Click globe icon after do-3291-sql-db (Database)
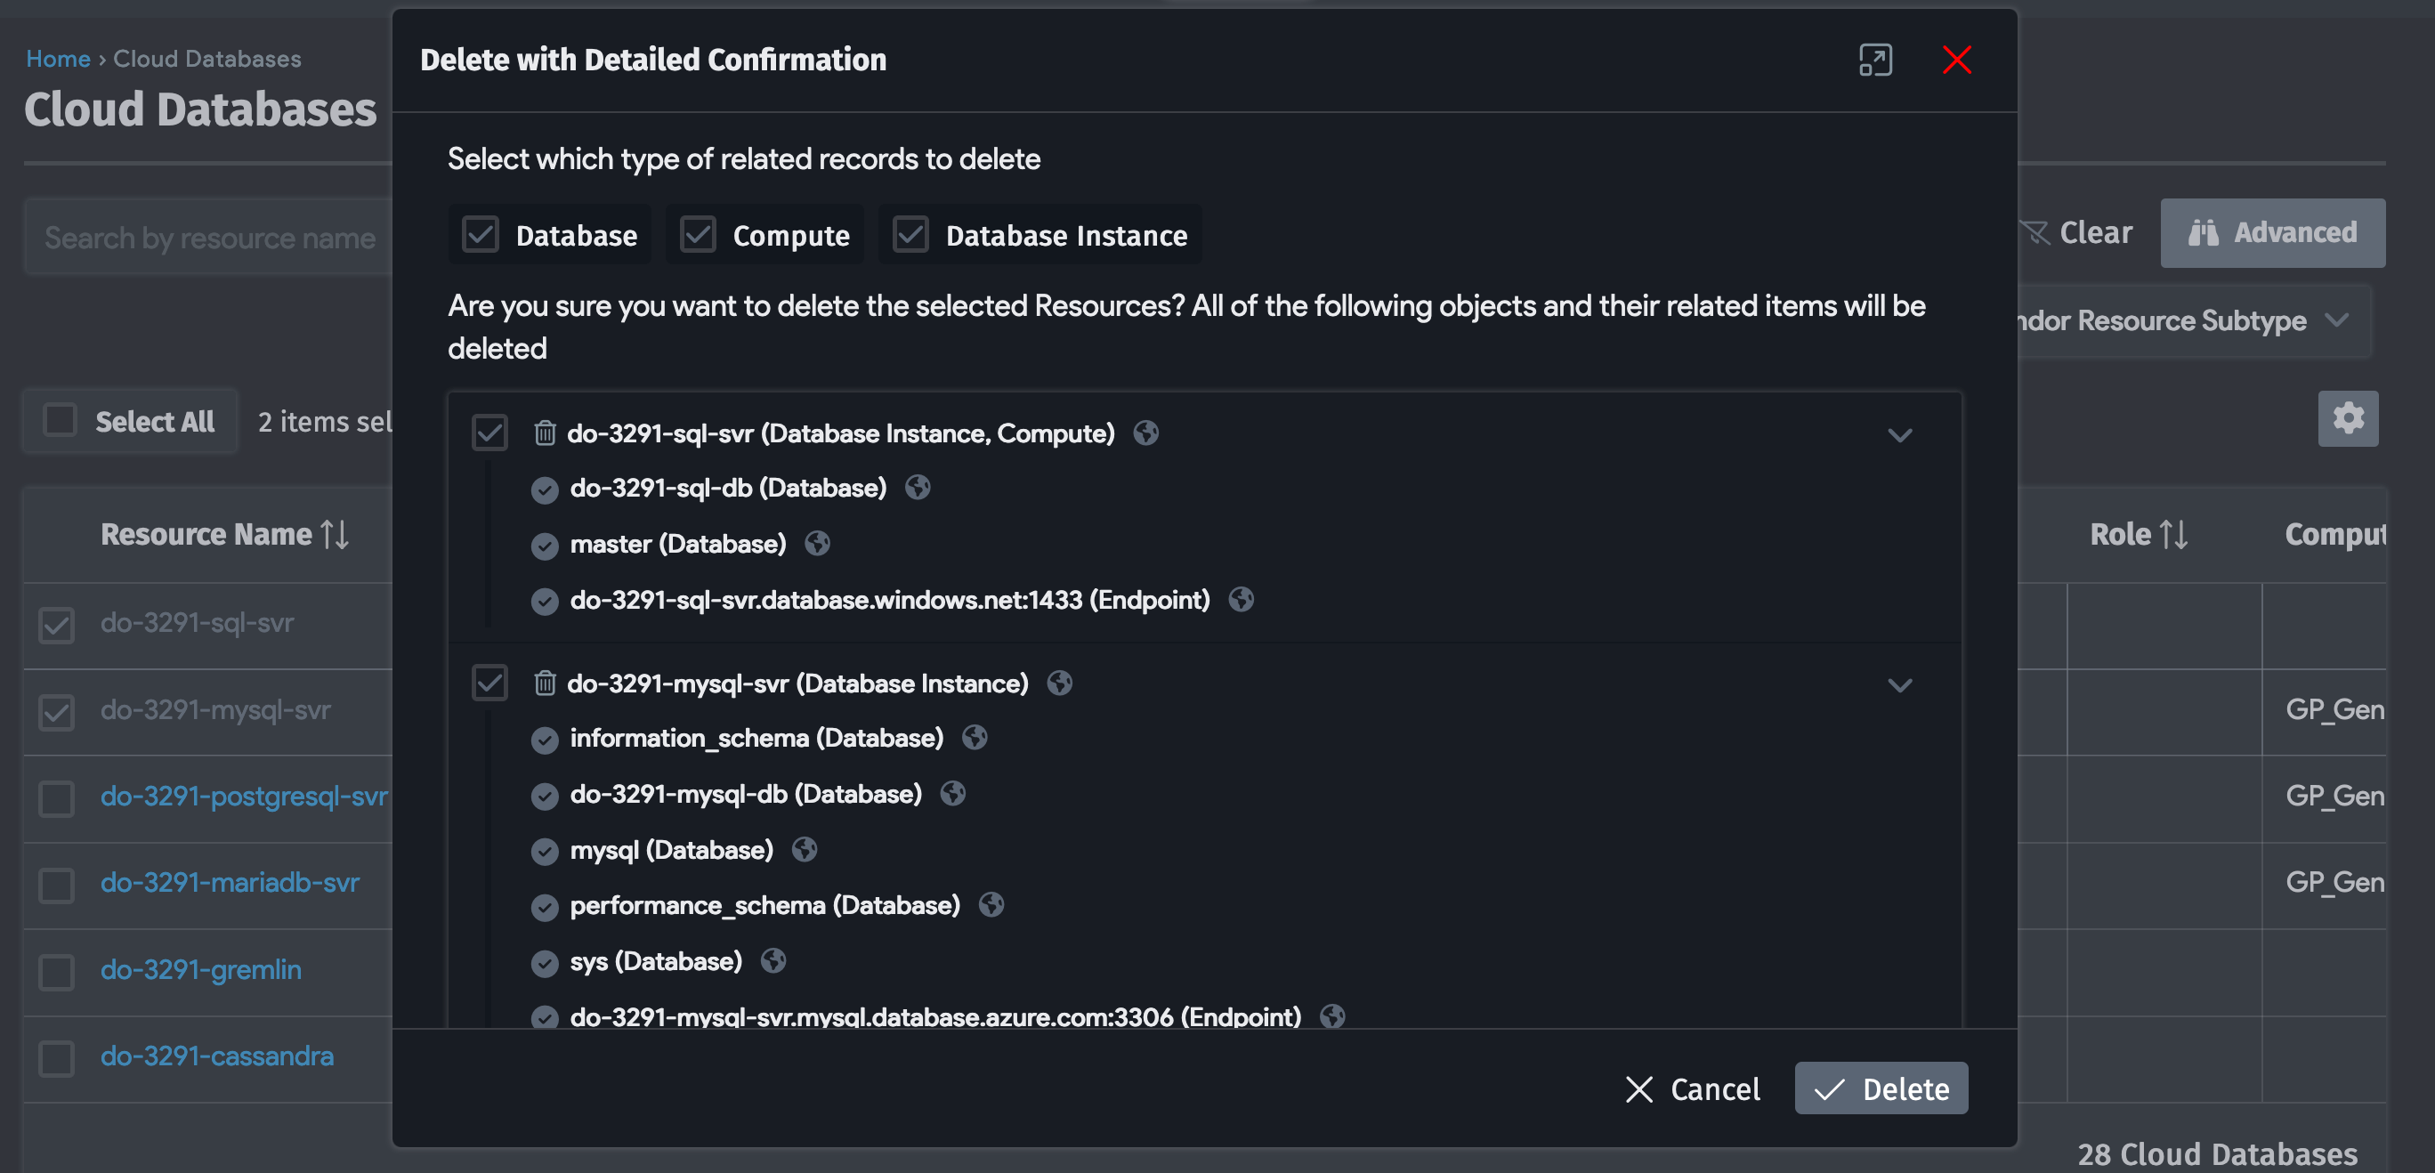The height and width of the screenshot is (1173, 2435). coord(918,488)
